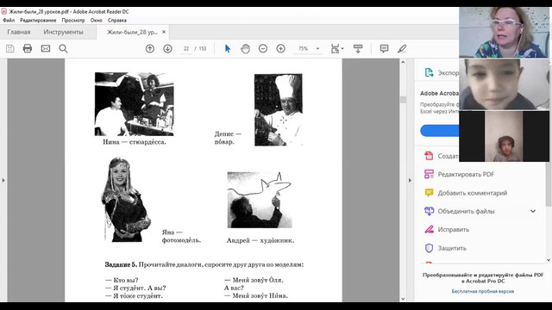Click the scrolling mode toolbar icon
The width and height of the screenshot is (552, 310).
(x=358, y=48)
